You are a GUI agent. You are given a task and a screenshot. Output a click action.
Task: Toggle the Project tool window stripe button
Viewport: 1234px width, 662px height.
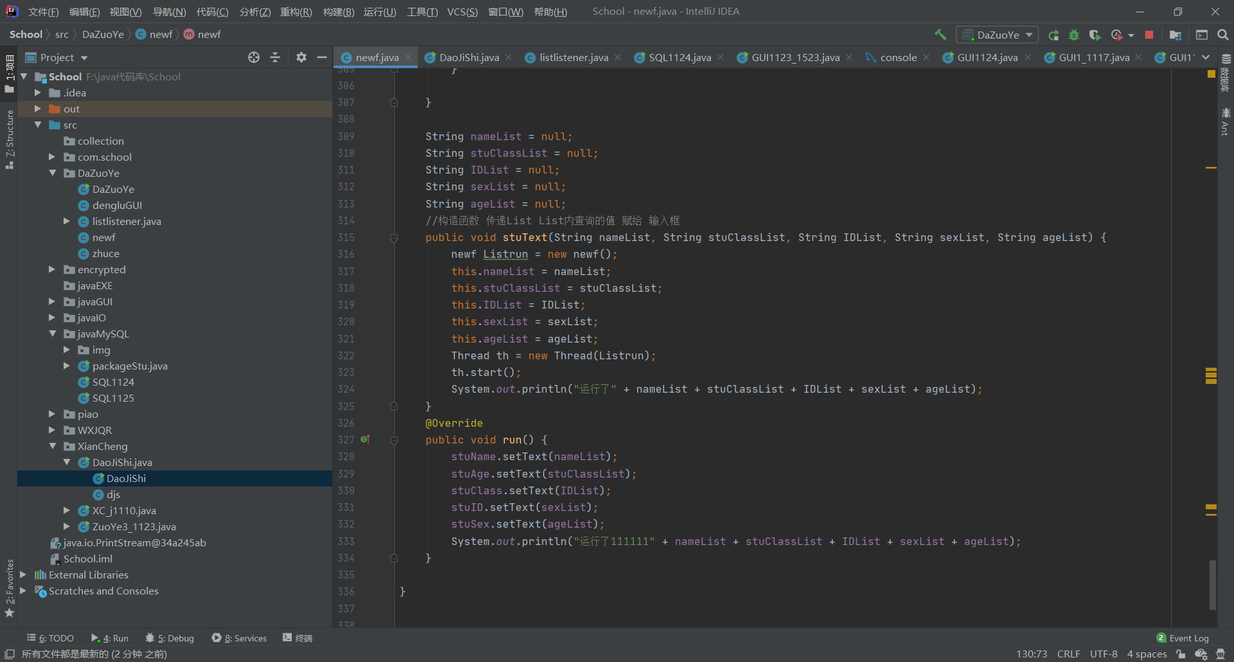click(9, 73)
